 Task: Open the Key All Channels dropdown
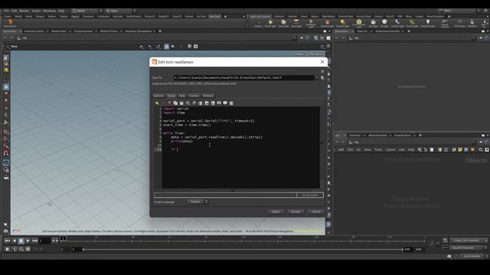(468, 247)
